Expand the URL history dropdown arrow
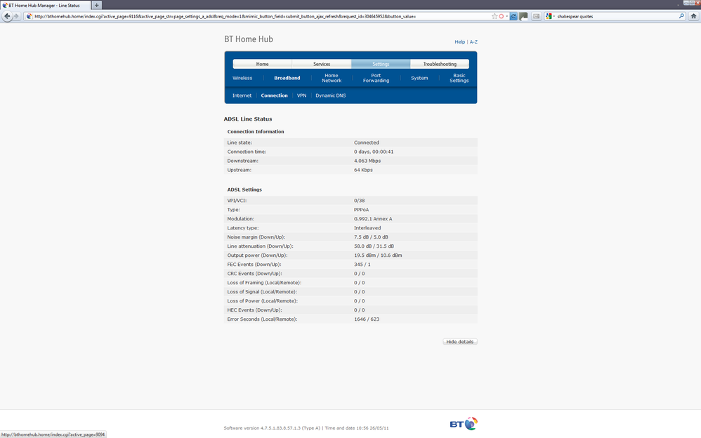 tap(506, 16)
